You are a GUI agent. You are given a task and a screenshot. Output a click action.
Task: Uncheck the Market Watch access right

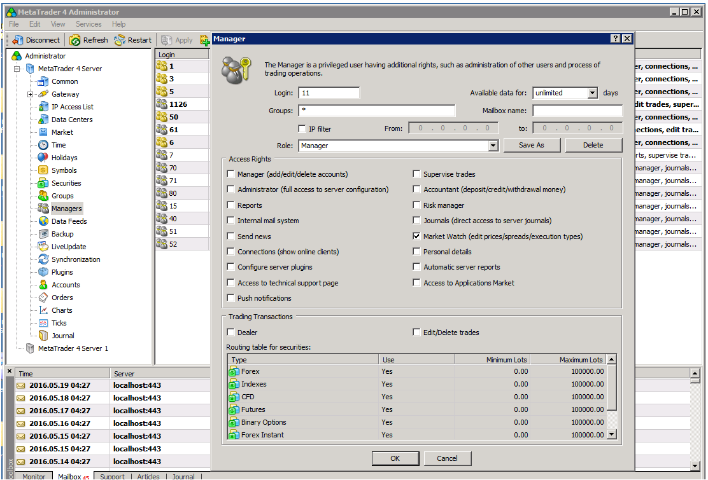416,237
